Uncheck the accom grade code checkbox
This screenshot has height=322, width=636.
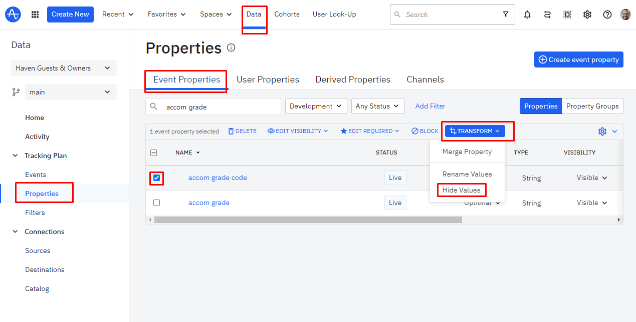(156, 177)
